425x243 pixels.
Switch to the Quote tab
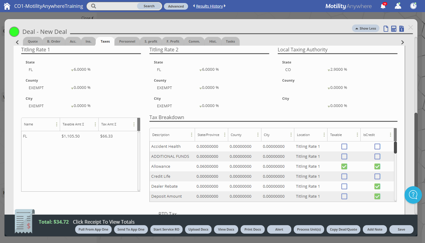[x=33, y=41]
